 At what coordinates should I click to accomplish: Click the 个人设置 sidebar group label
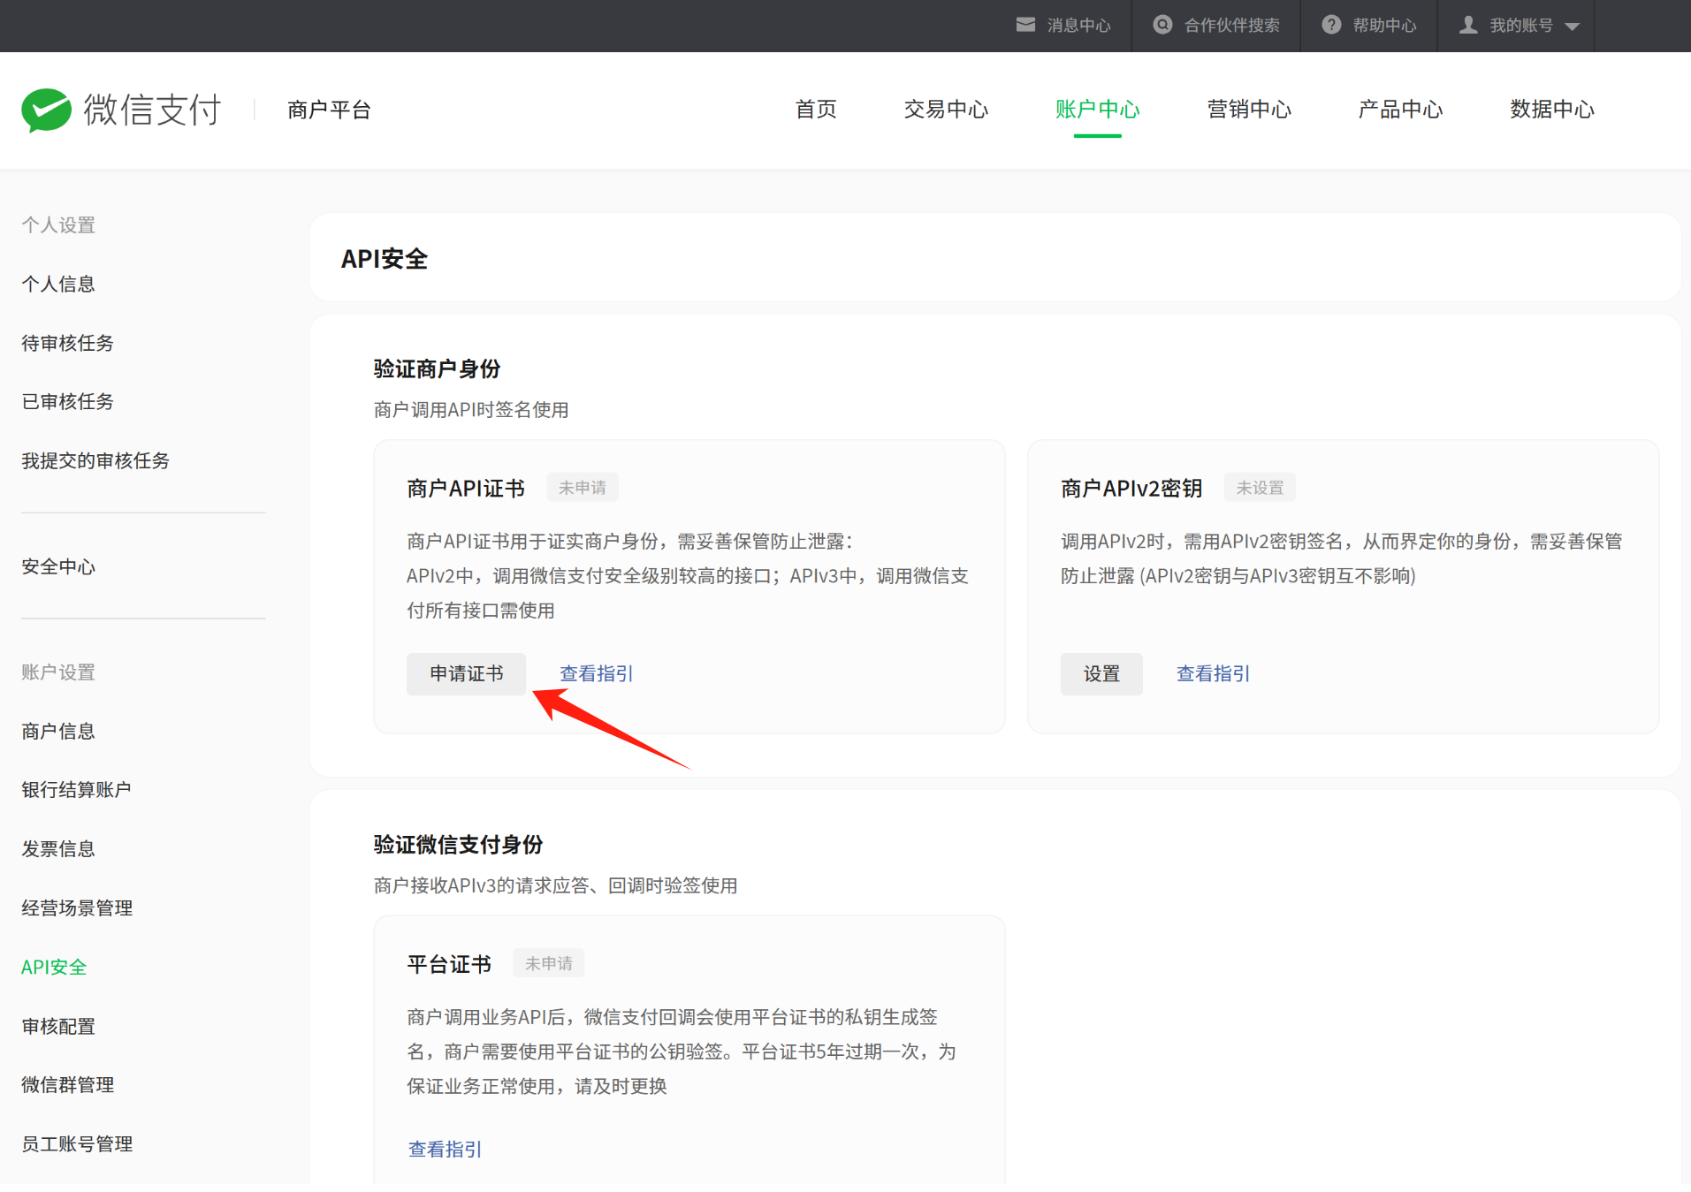pos(58,224)
